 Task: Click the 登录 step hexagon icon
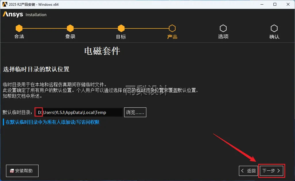[x=70, y=28]
